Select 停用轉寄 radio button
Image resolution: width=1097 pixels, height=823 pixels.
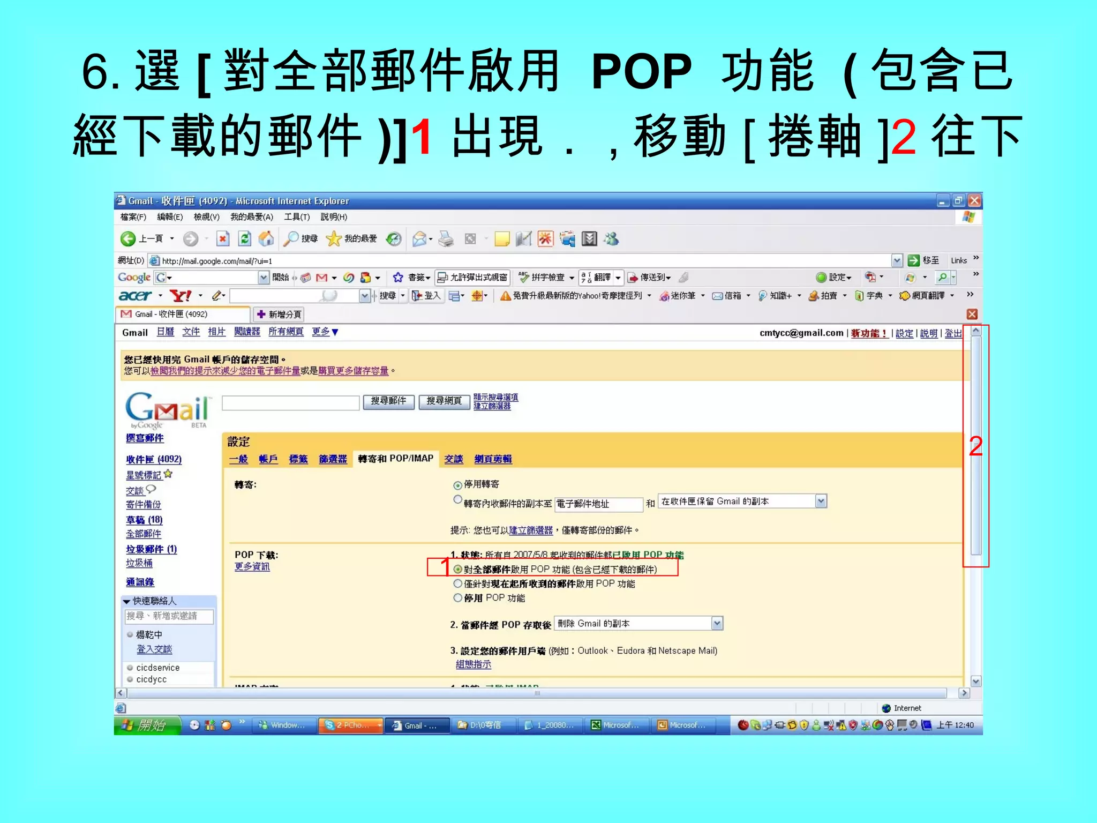pos(457,485)
